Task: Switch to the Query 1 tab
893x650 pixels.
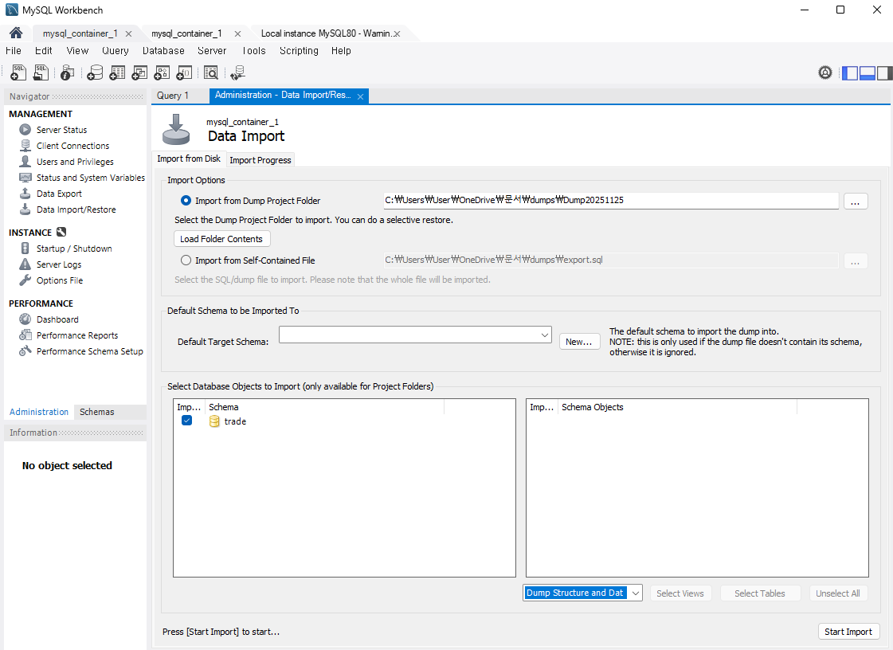Action: pyautogui.click(x=173, y=96)
